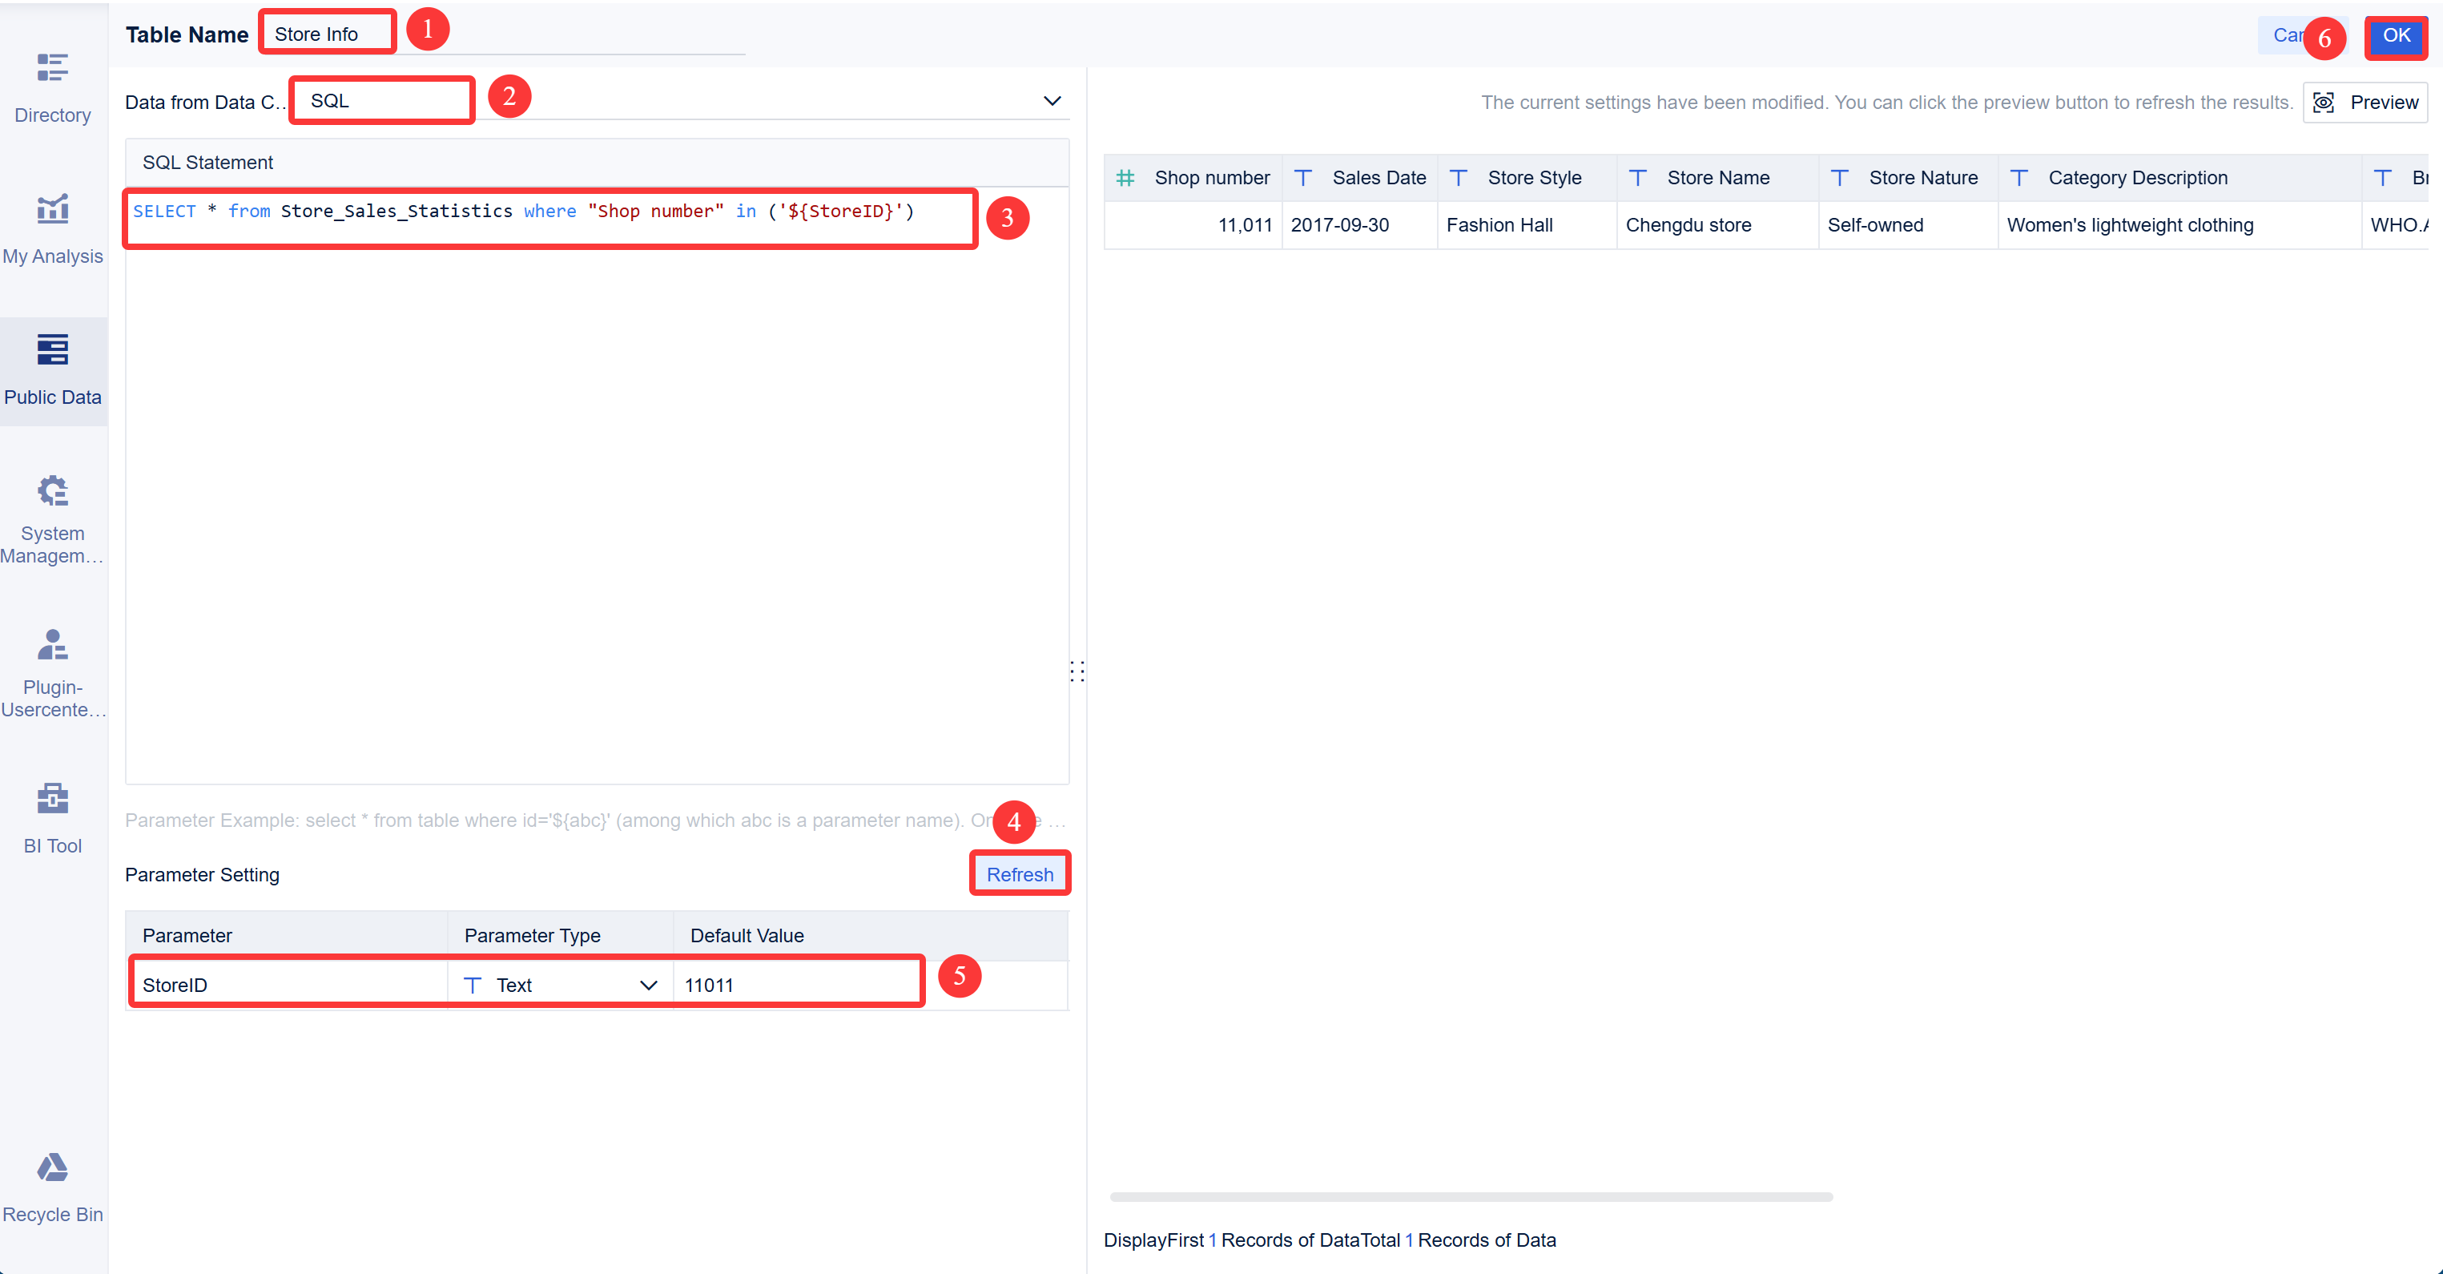Image resolution: width=2443 pixels, height=1274 pixels.
Task: Click the OK button
Action: point(2397,37)
